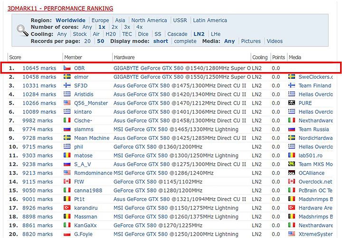Click the flag icon beside Hardware Are
This screenshot has height=238, width=342.
tap(292, 208)
